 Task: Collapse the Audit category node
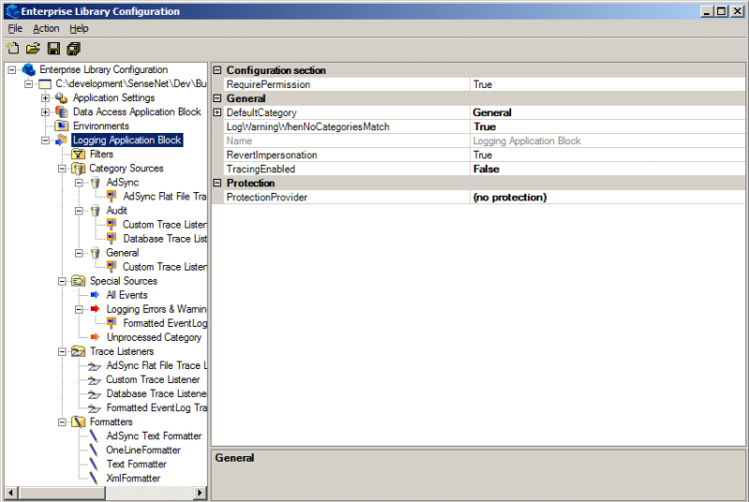[79, 211]
